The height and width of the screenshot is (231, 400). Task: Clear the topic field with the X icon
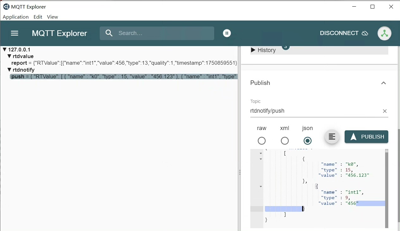(x=384, y=111)
